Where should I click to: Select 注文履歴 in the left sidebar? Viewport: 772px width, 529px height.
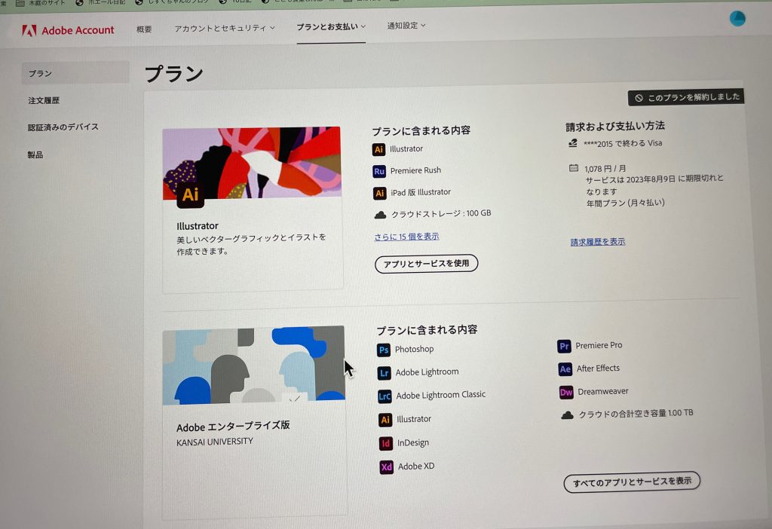[x=44, y=100]
